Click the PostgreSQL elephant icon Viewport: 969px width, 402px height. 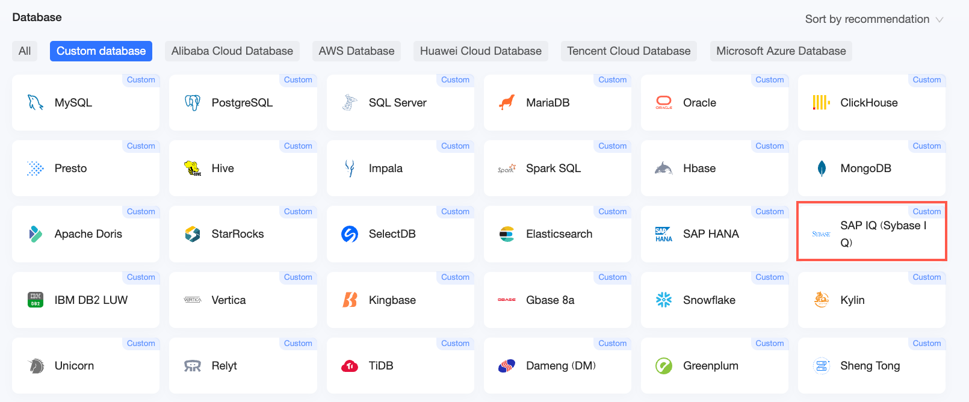(193, 103)
